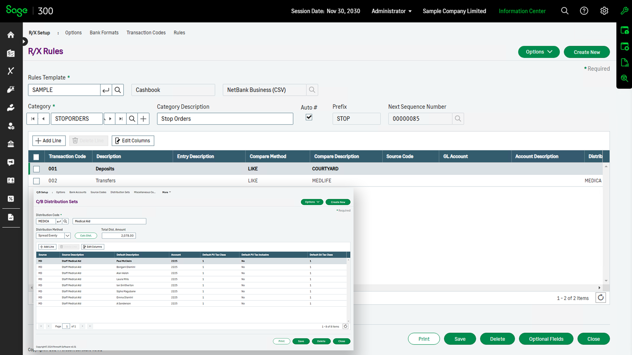This screenshot has width=632, height=355.
Task: Click the Calc Dist. button
Action: (86, 235)
